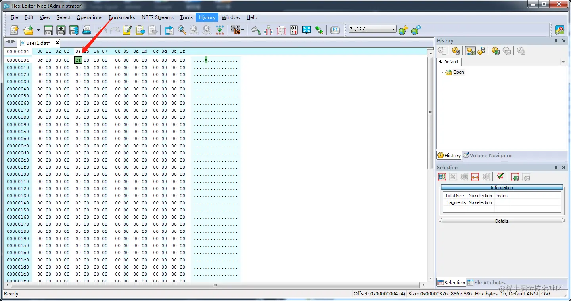Switch to the Selection bottom tab
The image size is (571, 301).
click(451, 282)
